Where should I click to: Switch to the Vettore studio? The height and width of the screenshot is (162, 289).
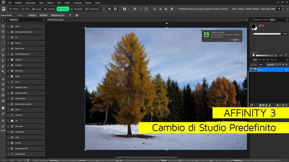pos(14,9)
